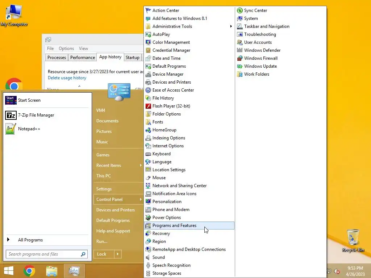Viewport: 371px width, 278px height.
Task: Click the Sync Center icon
Action: [x=240, y=10]
